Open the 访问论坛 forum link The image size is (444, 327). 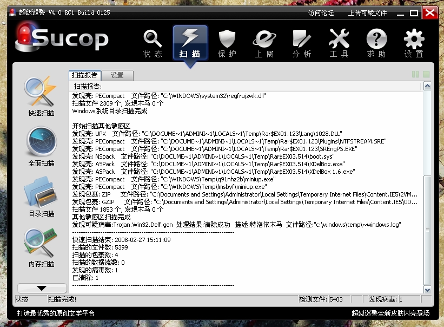click(321, 13)
